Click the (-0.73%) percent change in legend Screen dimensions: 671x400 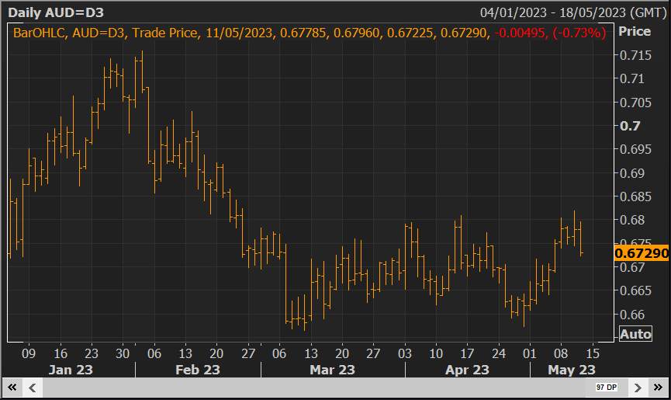coord(579,33)
